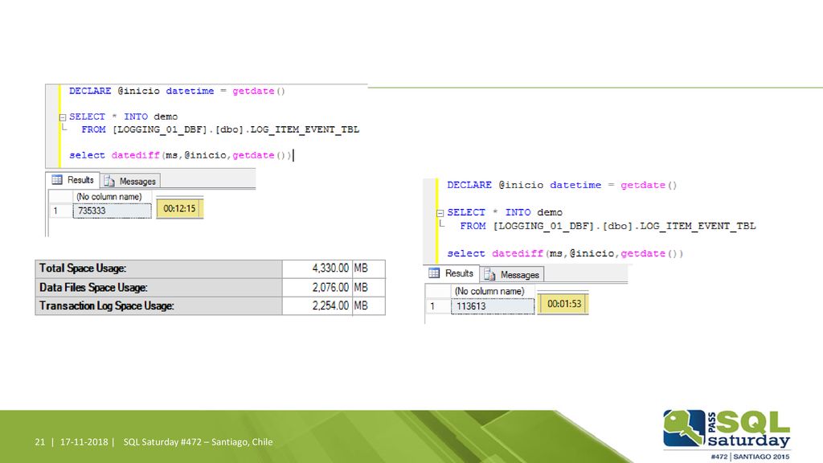Viewport: 823px width, 463px height.
Task: Click the FROM LOG_ITEM_EVENT_TBL line in left query
Action: 220,129
